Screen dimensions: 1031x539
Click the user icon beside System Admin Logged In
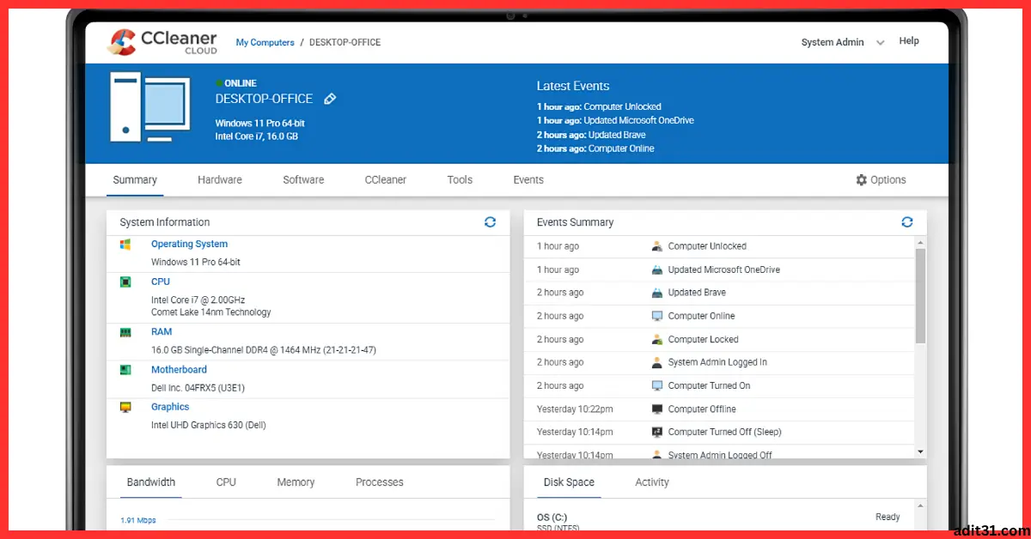coord(657,362)
